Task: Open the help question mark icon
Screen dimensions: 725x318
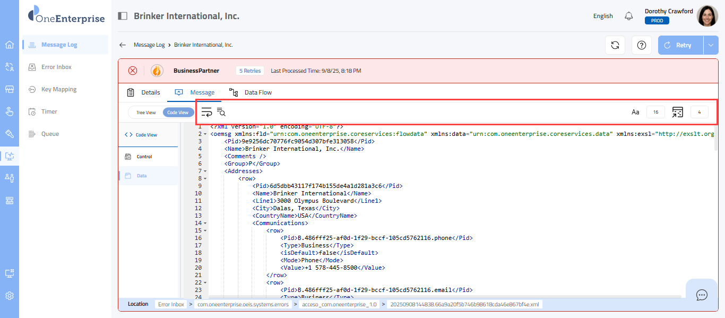Action: [x=641, y=45]
